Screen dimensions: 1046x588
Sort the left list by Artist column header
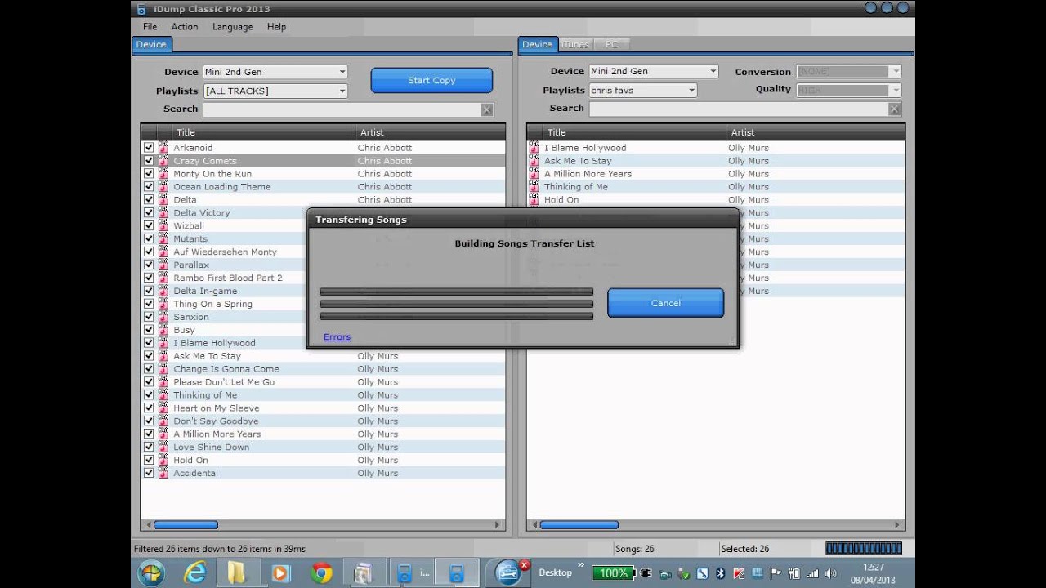click(x=431, y=132)
